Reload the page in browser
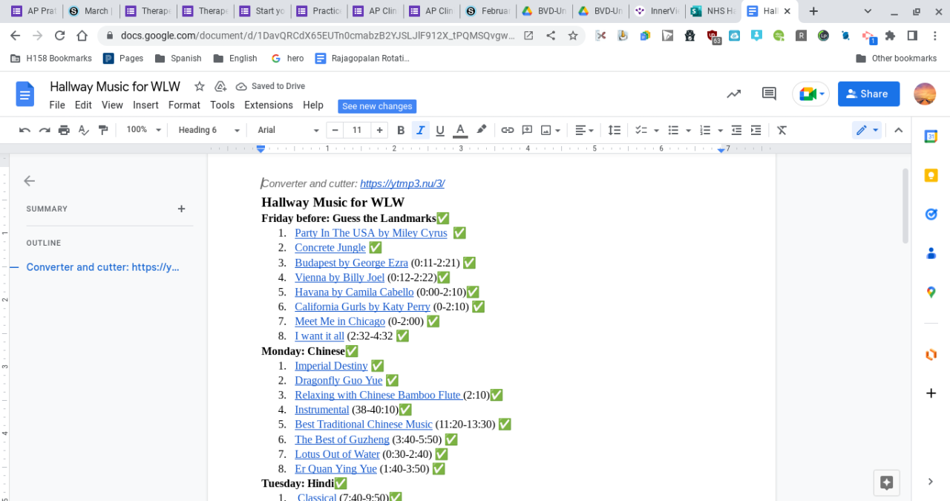Image resolution: width=950 pixels, height=501 pixels. [60, 36]
